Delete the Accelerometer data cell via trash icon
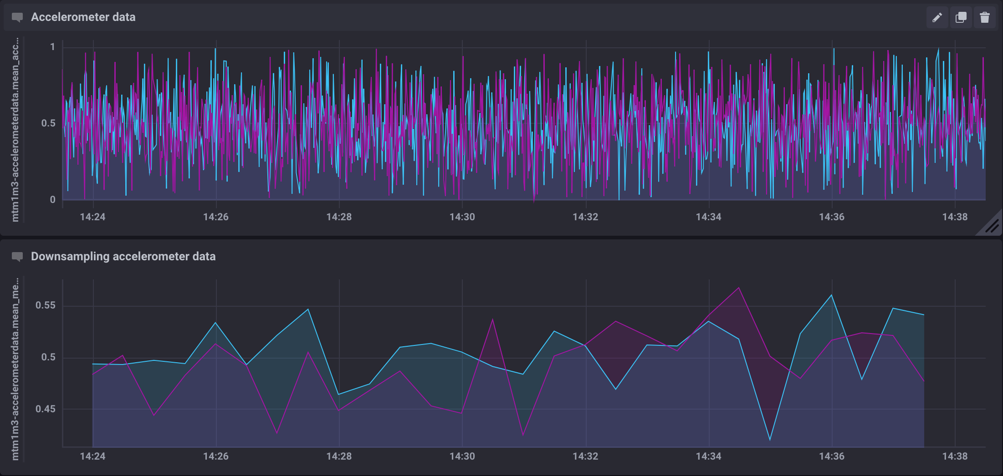This screenshot has height=476, width=1003. click(985, 18)
